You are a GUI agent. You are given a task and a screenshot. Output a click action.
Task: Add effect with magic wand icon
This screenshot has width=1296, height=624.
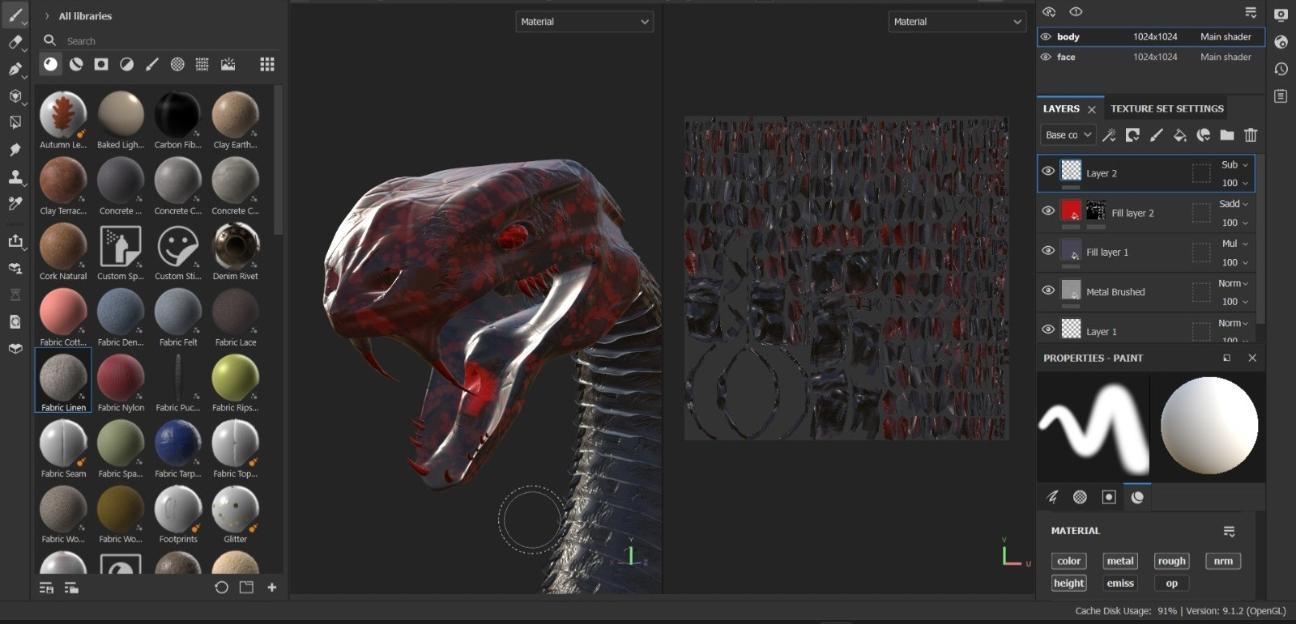[1109, 135]
